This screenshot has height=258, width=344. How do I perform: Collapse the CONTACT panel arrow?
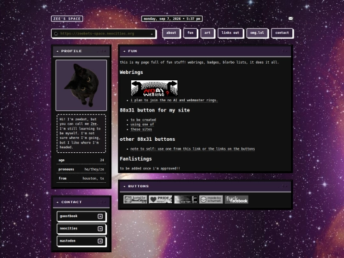[x=57, y=202]
